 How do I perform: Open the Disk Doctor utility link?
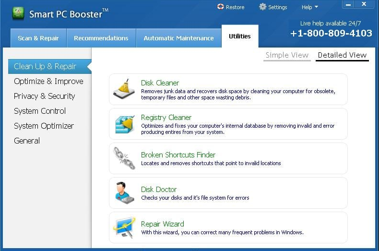pos(159,190)
